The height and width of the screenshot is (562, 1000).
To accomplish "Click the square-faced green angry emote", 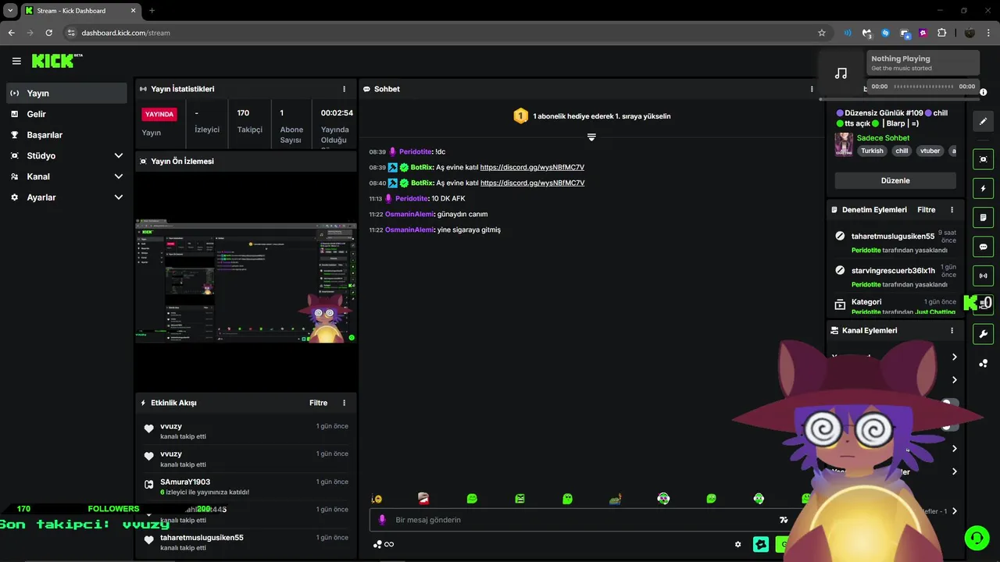I will (520, 498).
